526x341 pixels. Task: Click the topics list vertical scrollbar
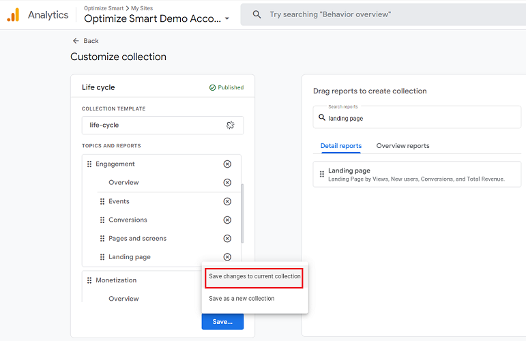[242, 213]
